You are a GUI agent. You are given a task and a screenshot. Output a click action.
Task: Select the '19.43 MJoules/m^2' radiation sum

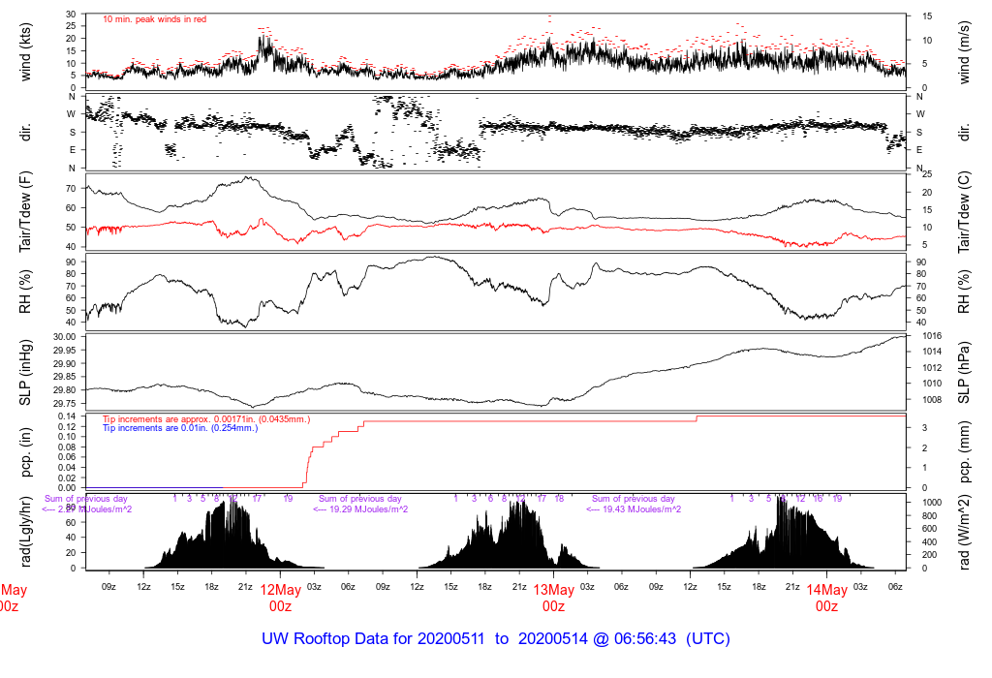634,509
